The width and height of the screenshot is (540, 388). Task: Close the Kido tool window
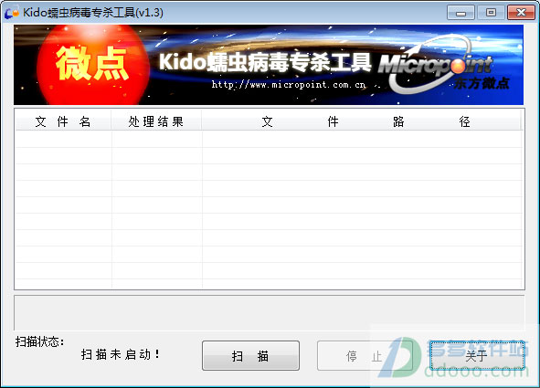tap(521, 13)
